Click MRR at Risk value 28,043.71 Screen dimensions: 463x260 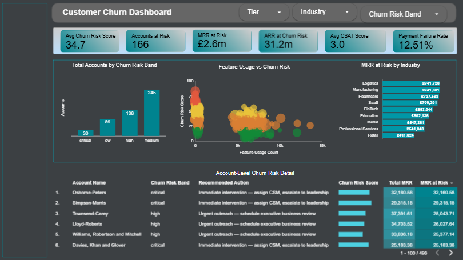tap(444, 214)
